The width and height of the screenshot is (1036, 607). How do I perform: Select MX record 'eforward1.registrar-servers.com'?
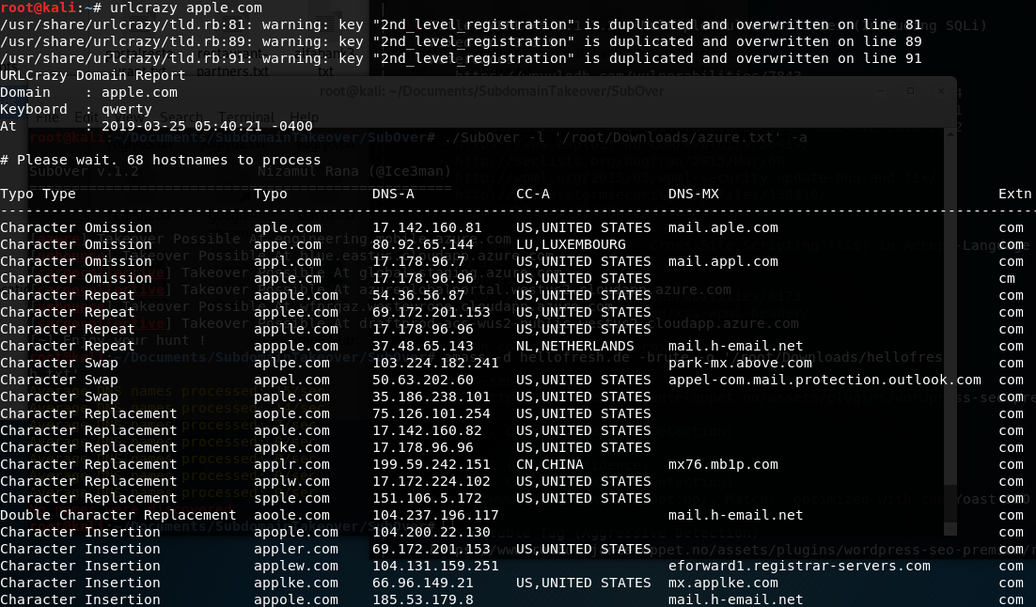coord(799,566)
